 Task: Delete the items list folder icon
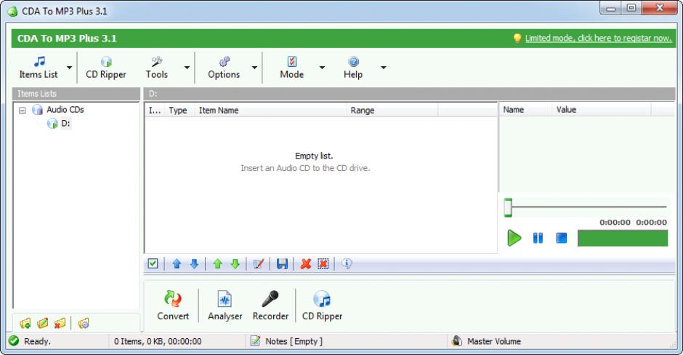[60, 323]
